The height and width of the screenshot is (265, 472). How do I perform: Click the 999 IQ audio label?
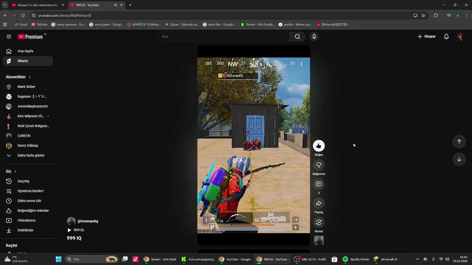pyautogui.click(x=76, y=230)
